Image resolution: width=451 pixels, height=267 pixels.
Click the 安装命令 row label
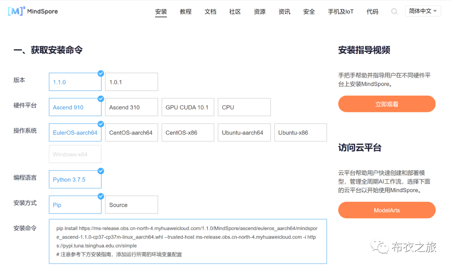pyautogui.click(x=25, y=228)
